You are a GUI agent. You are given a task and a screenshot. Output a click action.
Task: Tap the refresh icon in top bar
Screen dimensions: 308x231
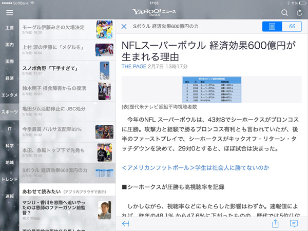pyautogui.click(x=299, y=12)
